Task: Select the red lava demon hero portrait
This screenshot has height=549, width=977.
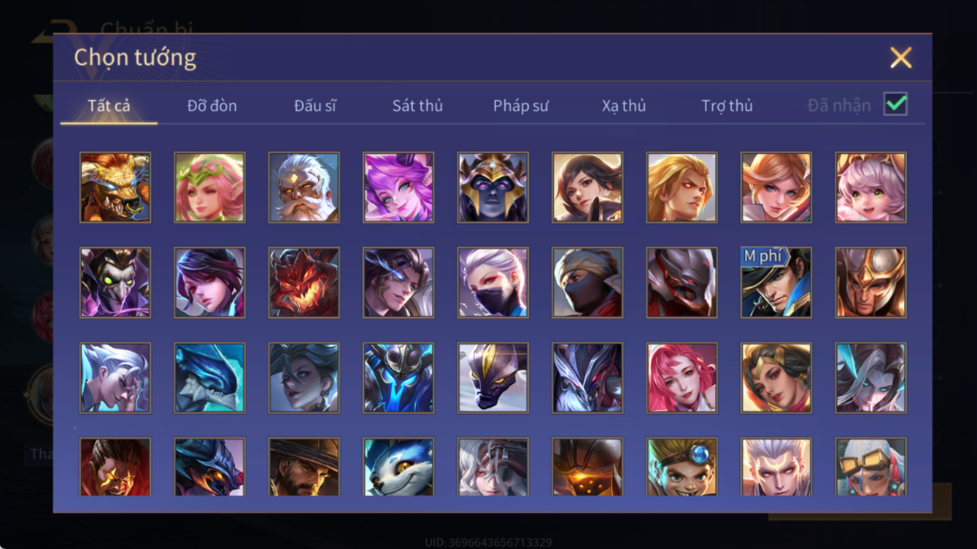Action: [304, 283]
